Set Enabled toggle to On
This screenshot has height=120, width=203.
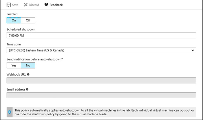point(14,20)
